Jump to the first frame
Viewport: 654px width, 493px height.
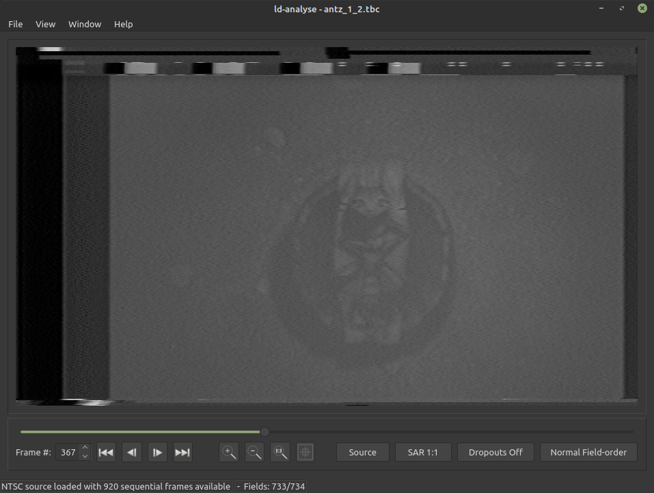tap(106, 452)
